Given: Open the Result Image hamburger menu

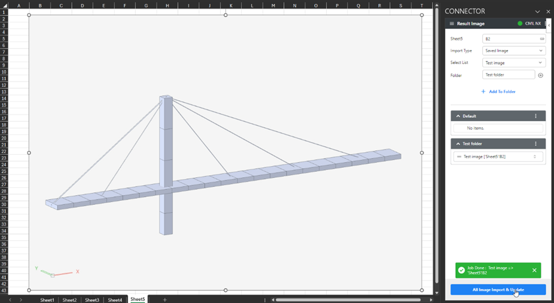Looking at the screenshot, I should click(x=452, y=24).
